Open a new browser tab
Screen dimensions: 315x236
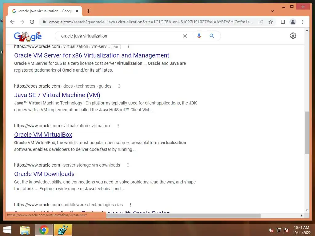(88, 11)
